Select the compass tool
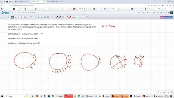This screenshot has width=174, height=98. (x=18, y=17)
